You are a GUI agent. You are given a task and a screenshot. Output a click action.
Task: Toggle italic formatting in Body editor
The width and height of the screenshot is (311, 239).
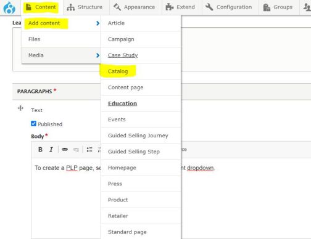(x=51, y=150)
